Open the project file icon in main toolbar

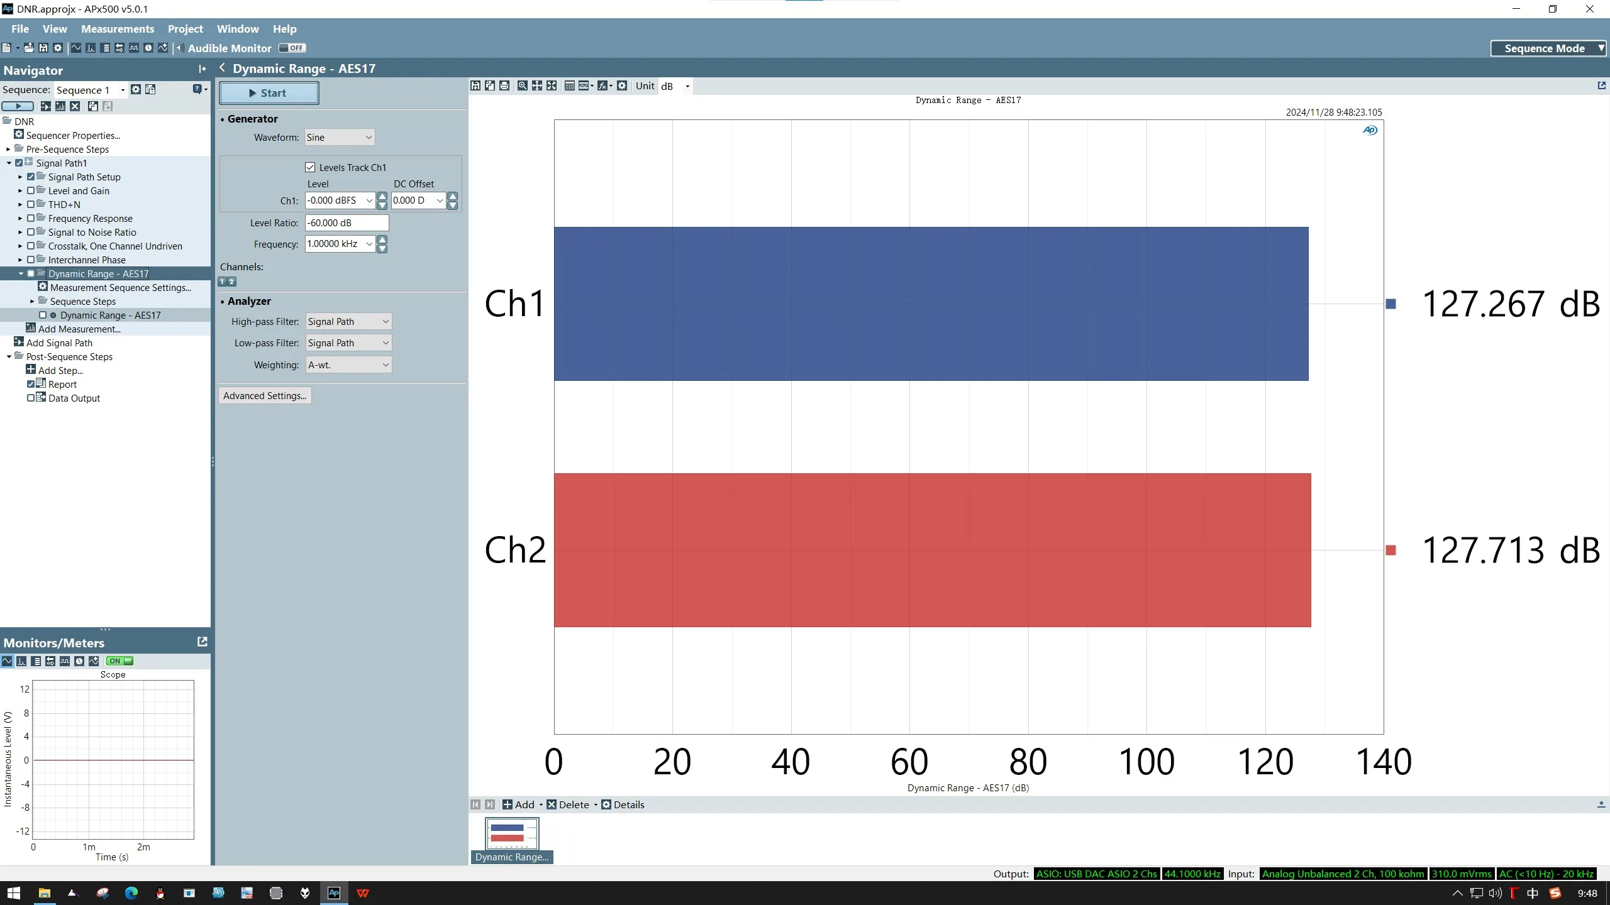click(x=28, y=48)
